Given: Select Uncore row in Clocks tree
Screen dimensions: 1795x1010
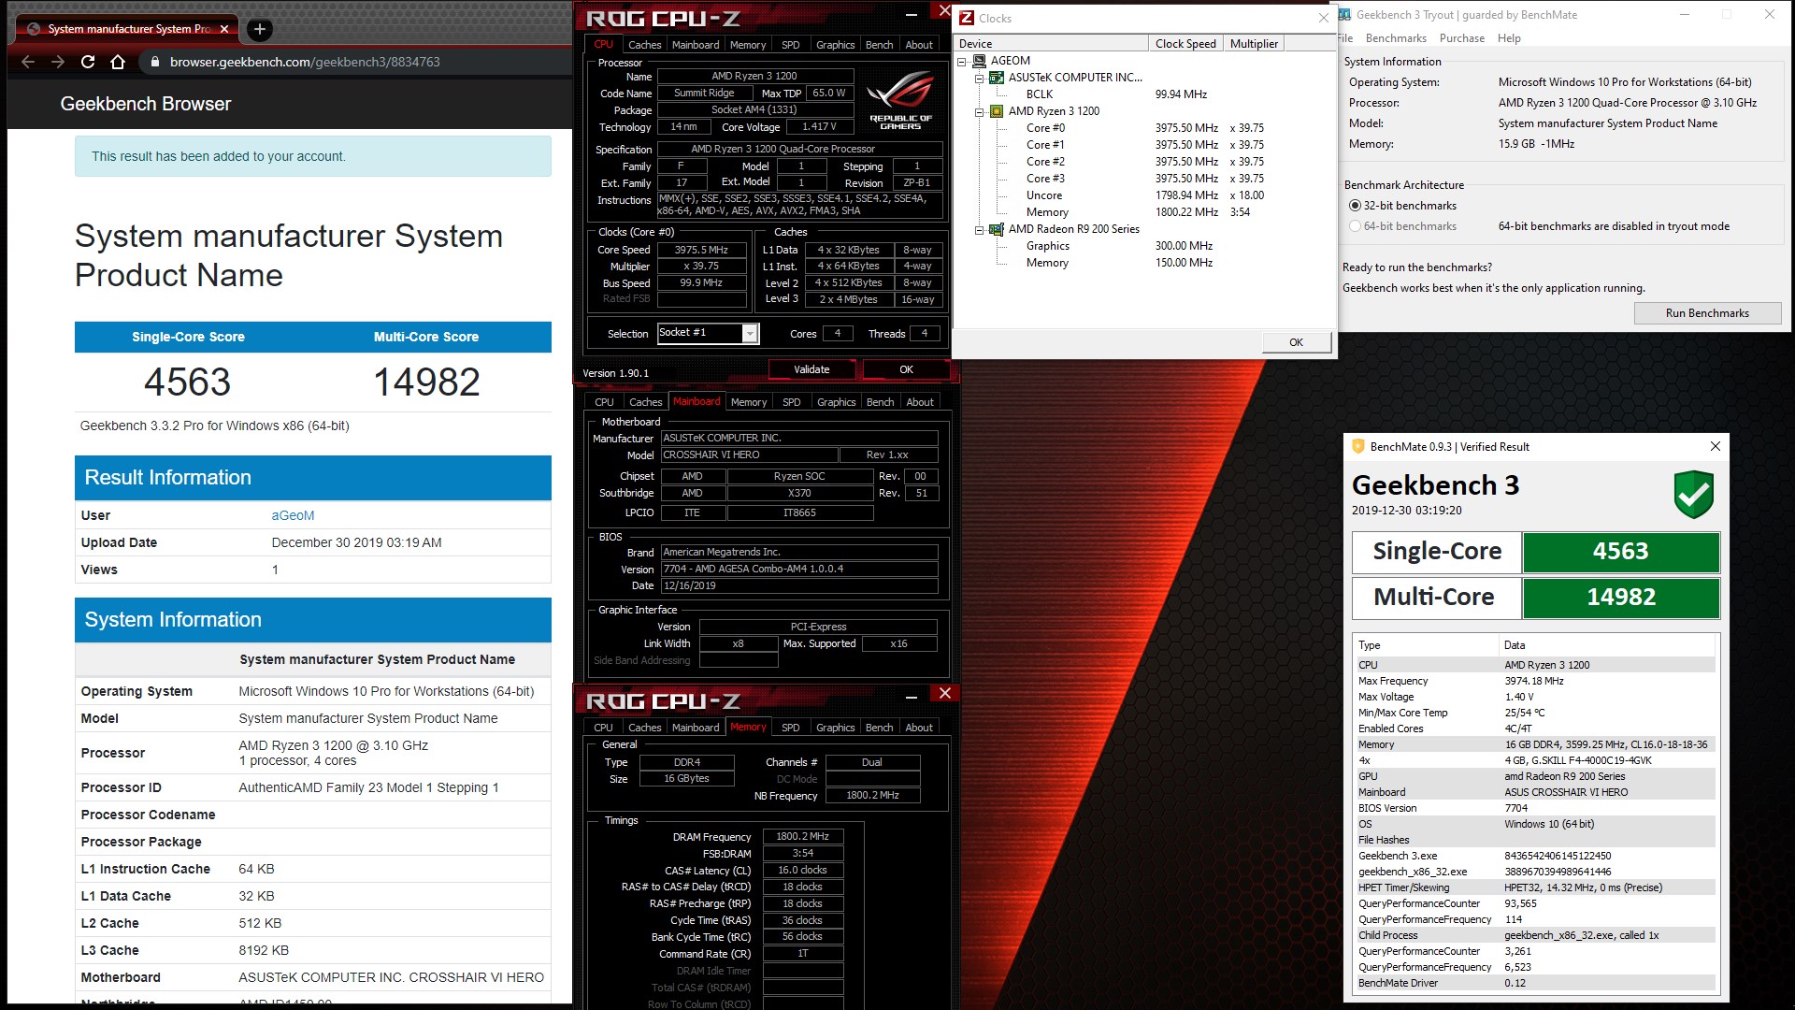Looking at the screenshot, I should coord(1044,195).
